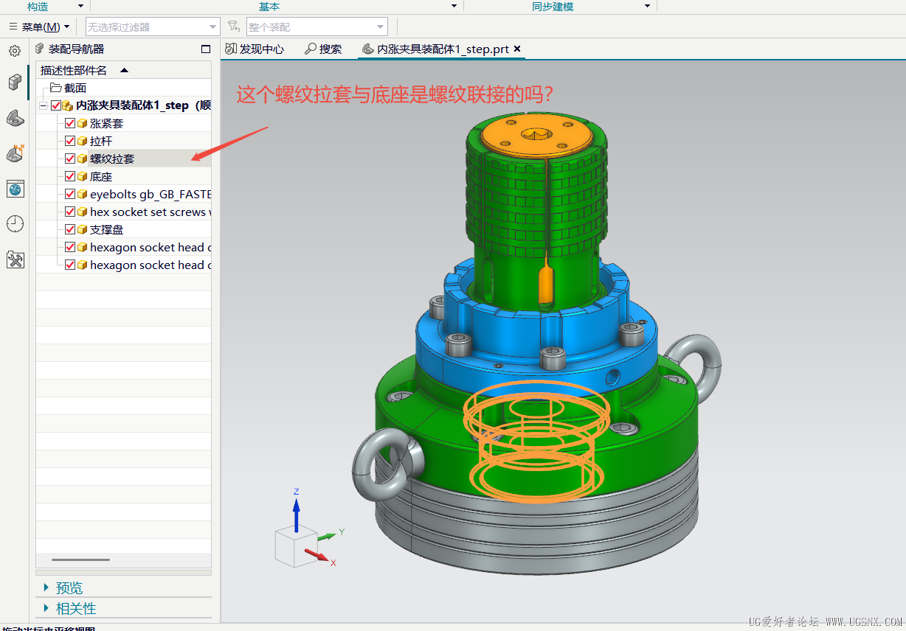Expand the 预览 section
This screenshot has width=906, height=631.
tap(47, 588)
